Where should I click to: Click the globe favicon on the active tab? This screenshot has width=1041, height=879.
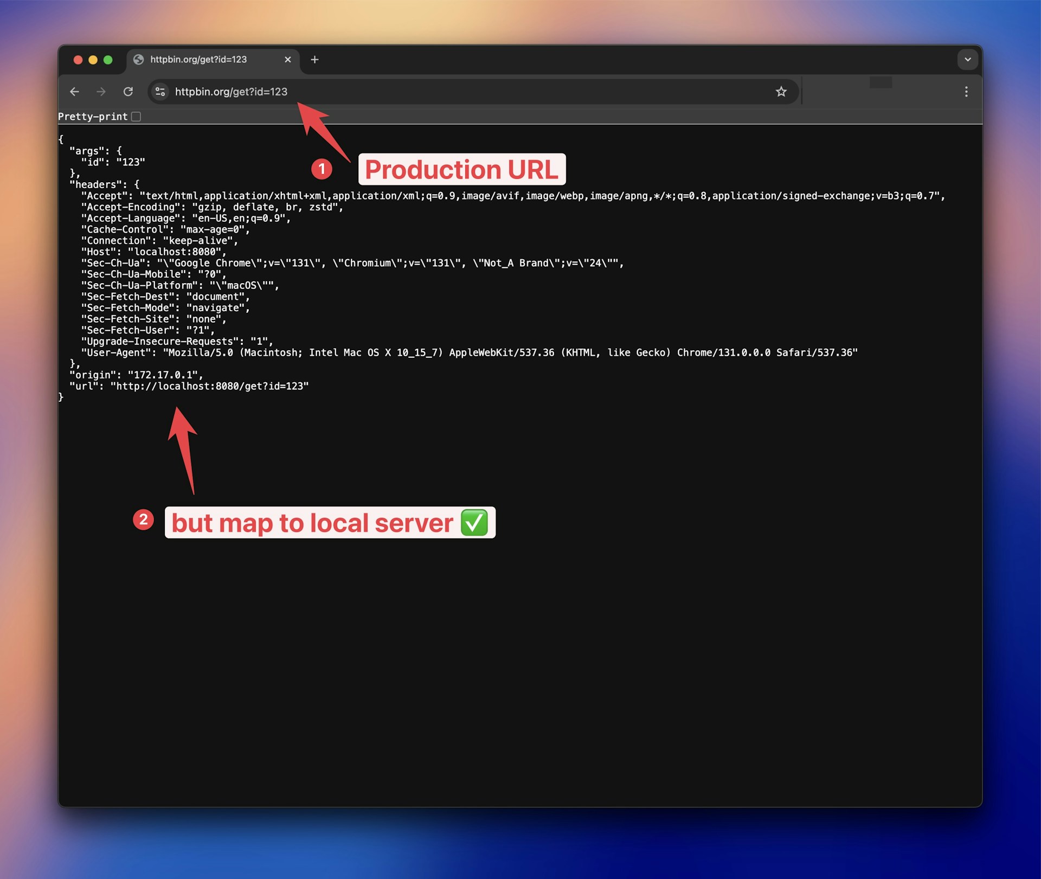[139, 60]
